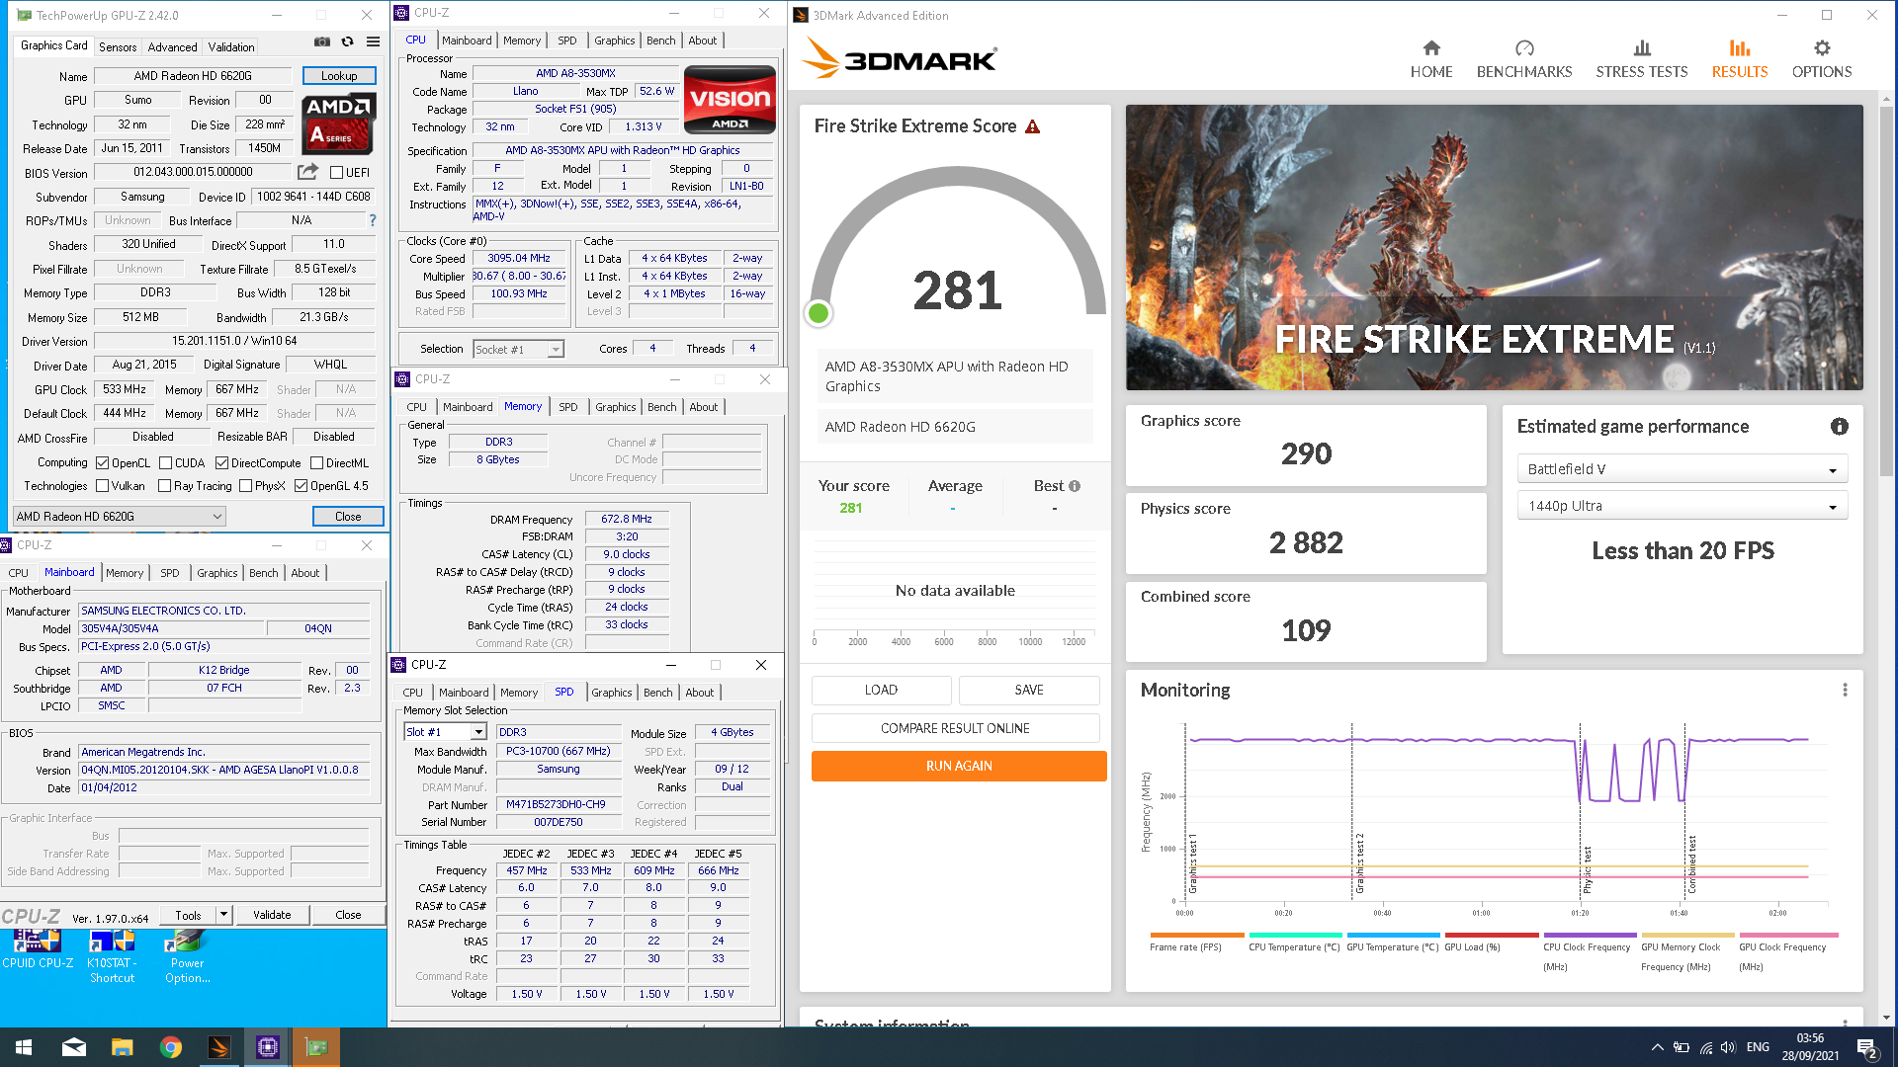Switch to GPU-Z Sensors tab

[118, 46]
